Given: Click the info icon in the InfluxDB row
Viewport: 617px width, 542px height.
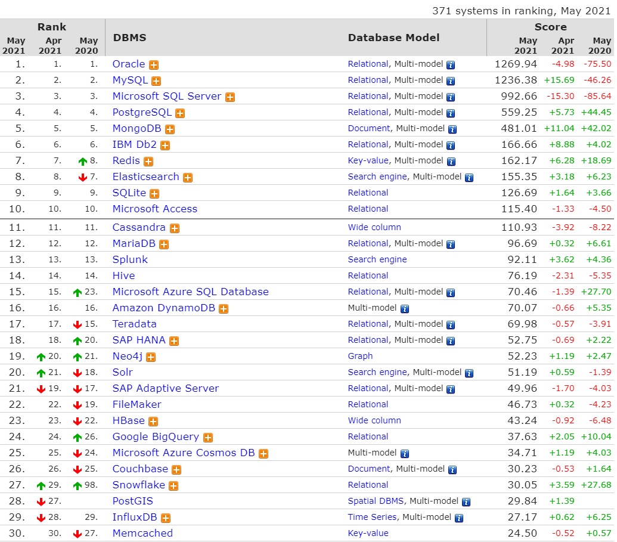Looking at the screenshot, I should 459,518.
